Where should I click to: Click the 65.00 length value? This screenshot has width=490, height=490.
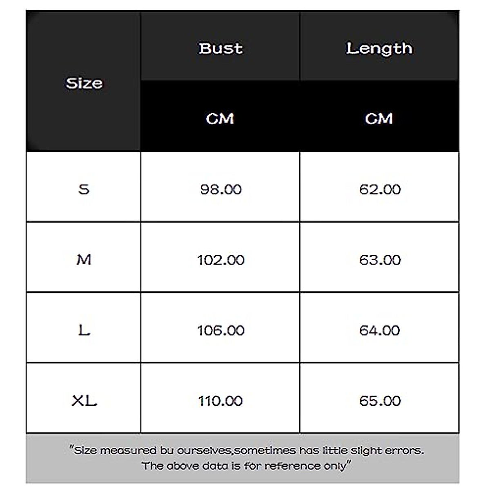[380, 401]
